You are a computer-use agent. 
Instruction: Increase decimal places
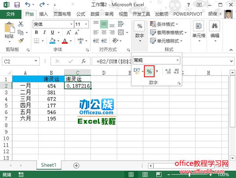[x=168, y=71]
